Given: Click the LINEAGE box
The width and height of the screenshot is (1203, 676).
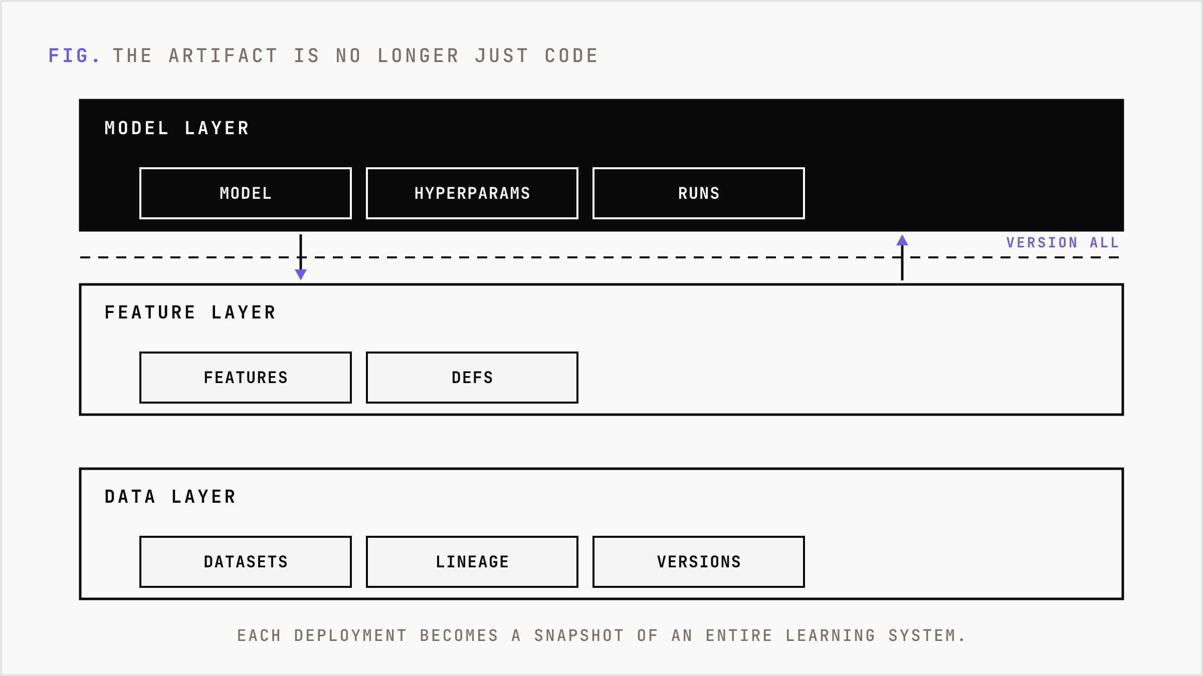Looking at the screenshot, I should click(472, 562).
